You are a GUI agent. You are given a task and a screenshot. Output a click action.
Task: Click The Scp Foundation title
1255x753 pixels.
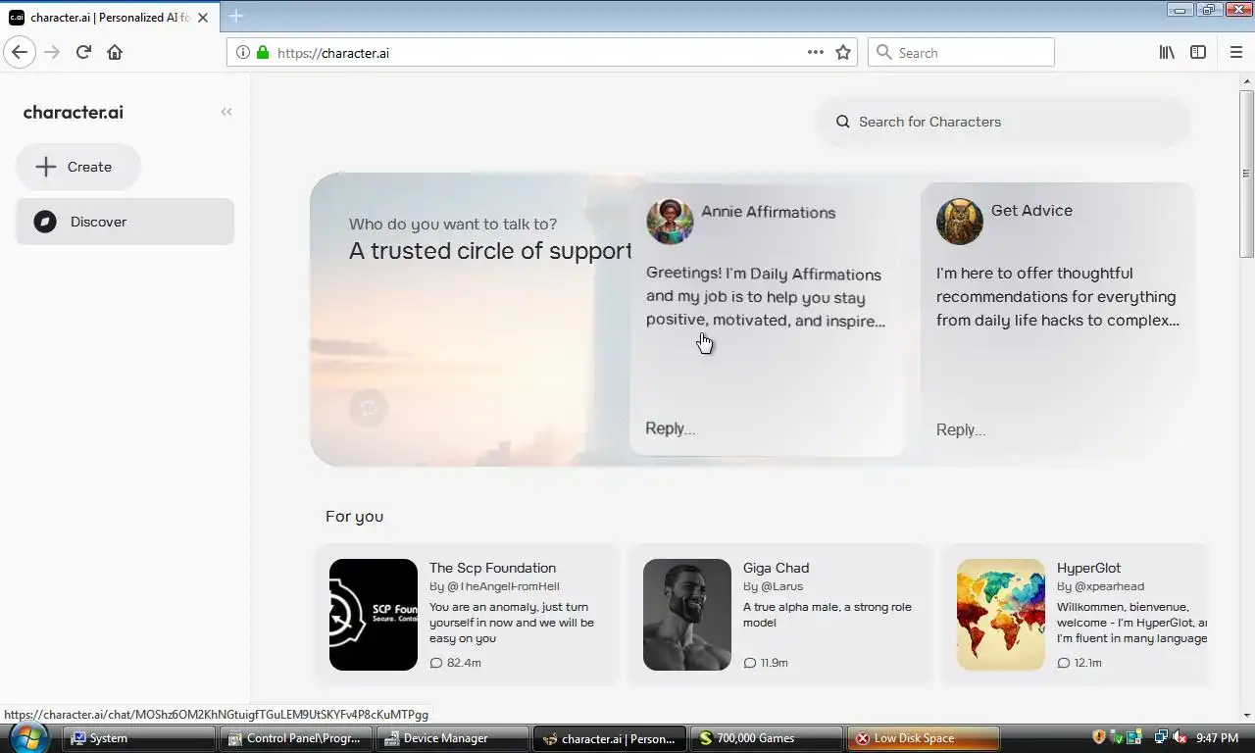coord(492,568)
